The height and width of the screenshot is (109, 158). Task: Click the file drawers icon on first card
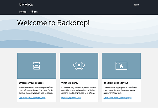pos(37,66)
